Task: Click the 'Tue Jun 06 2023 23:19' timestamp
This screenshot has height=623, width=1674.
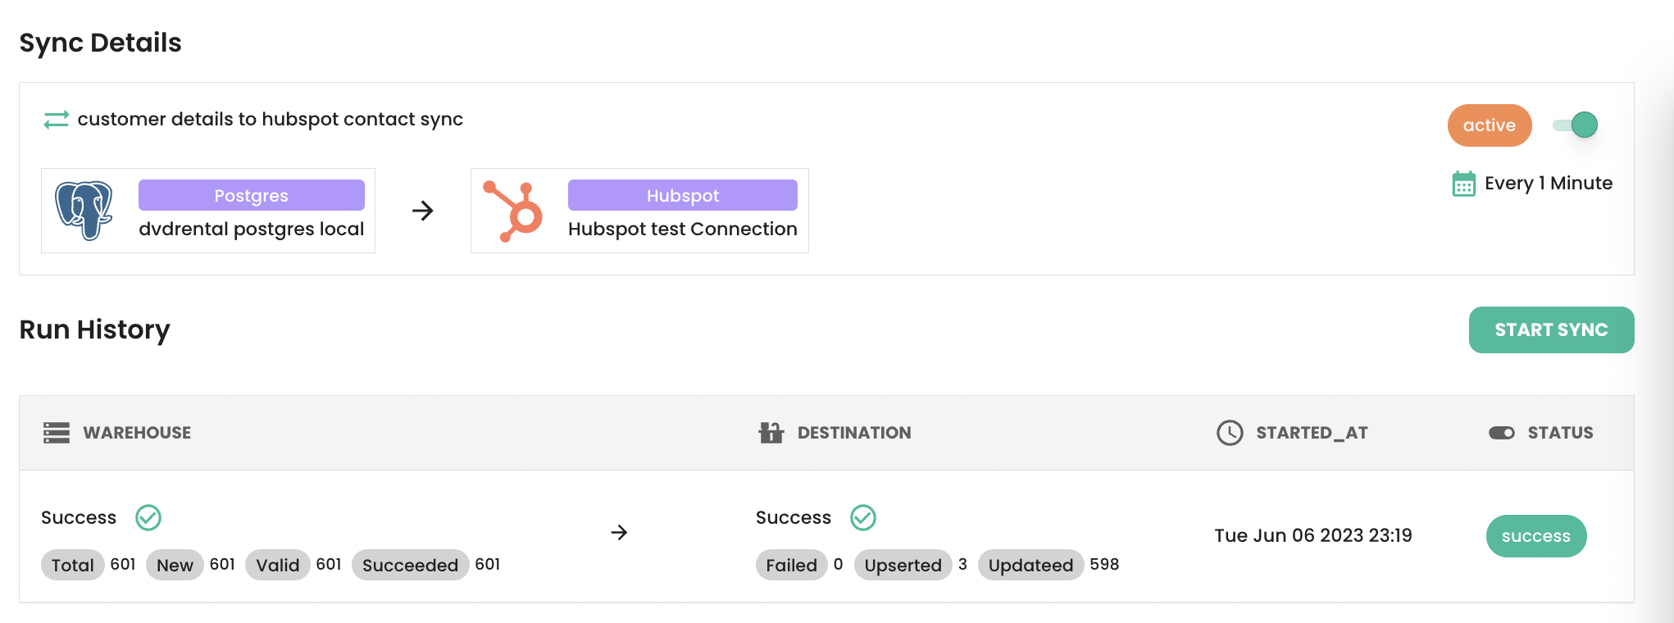Action: 1313,535
